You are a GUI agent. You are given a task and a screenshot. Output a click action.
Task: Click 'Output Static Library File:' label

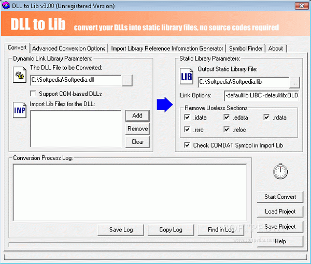click(228, 69)
